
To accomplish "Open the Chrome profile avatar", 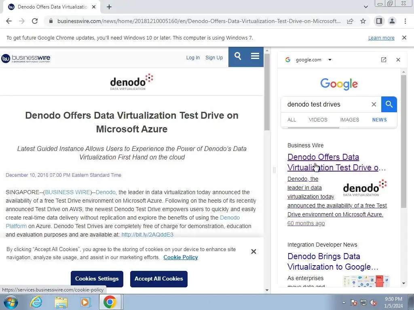I will [392, 21].
